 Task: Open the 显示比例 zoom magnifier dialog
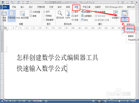60,15
